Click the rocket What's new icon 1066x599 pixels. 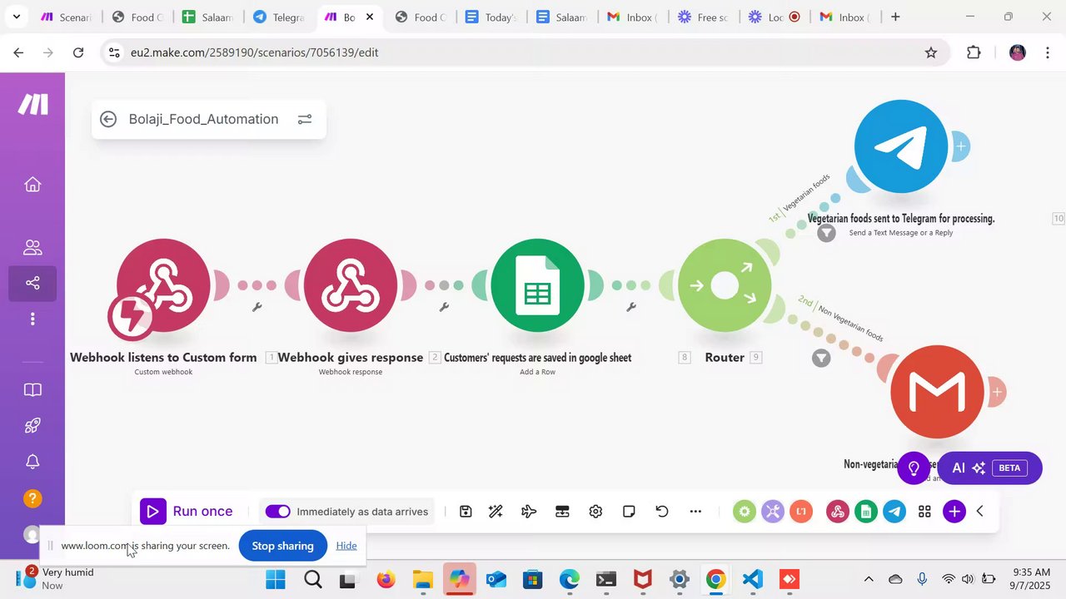click(x=32, y=426)
